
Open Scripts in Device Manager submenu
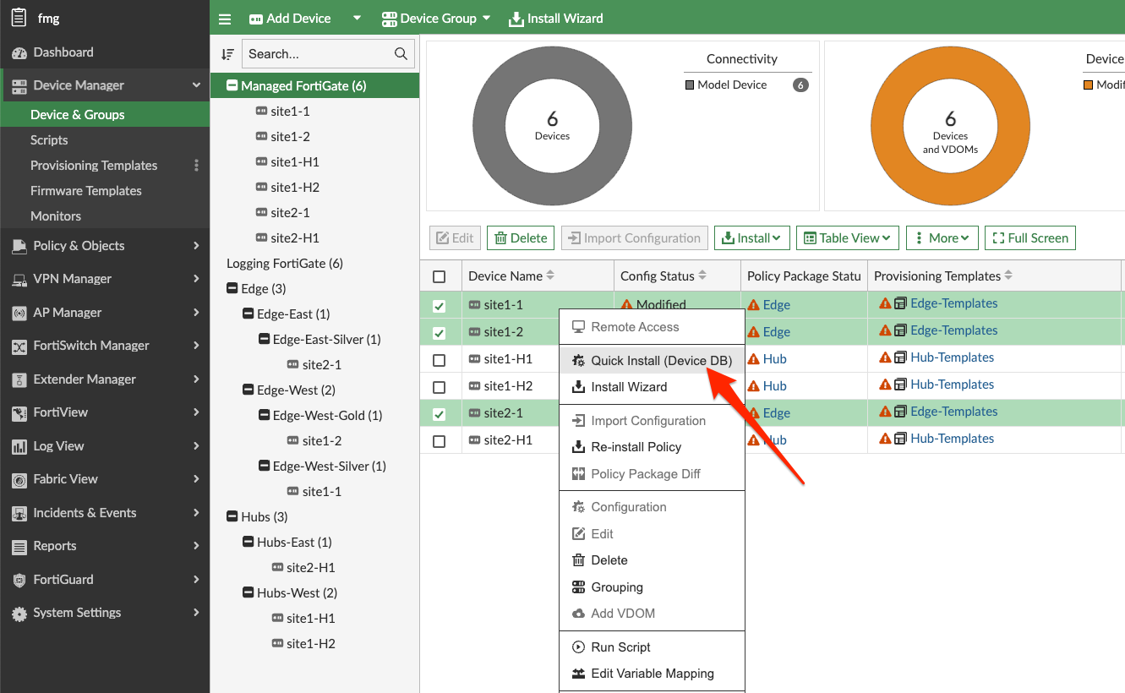49,140
